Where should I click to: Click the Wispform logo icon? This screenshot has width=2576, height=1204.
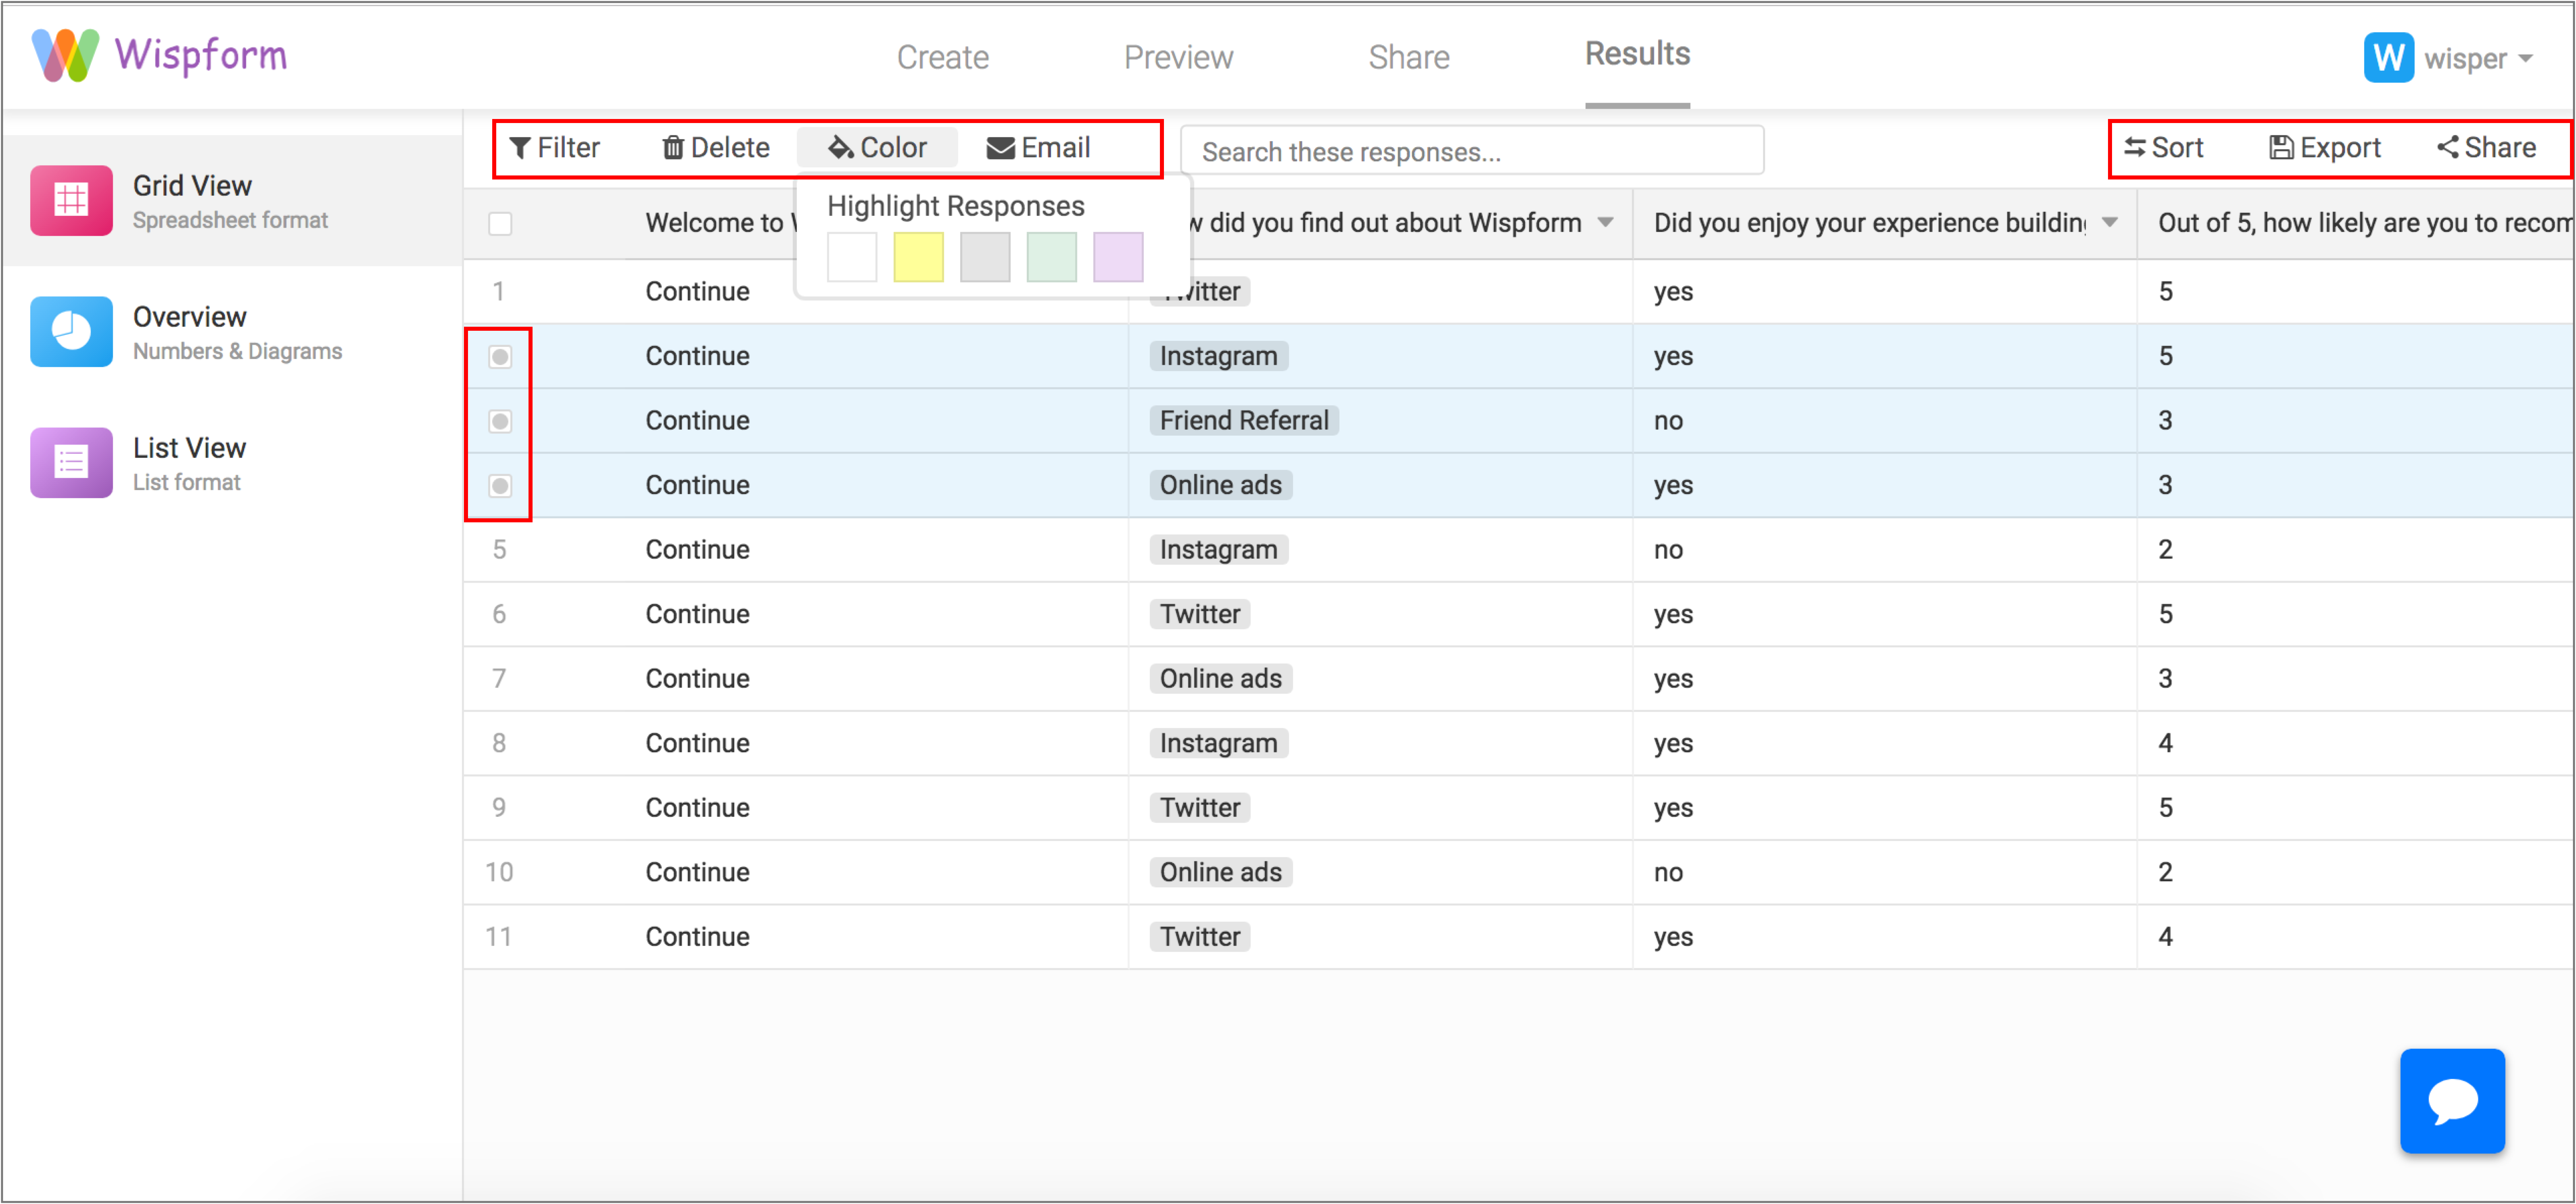[65, 55]
